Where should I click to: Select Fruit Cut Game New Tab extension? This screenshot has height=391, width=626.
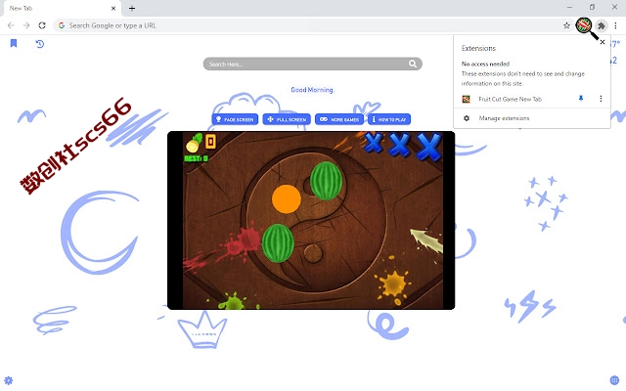(510, 99)
